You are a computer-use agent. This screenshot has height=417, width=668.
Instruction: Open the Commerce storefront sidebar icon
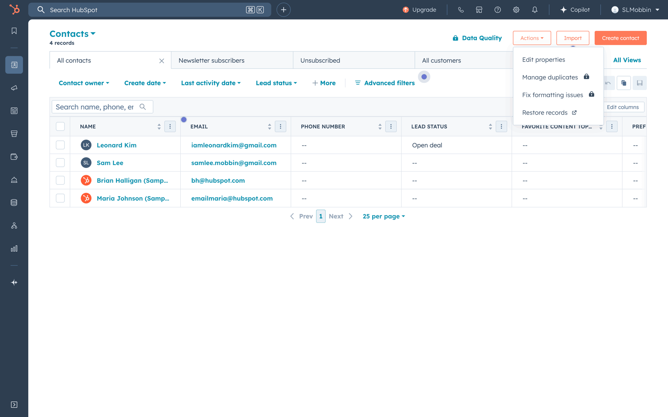[x=14, y=133]
